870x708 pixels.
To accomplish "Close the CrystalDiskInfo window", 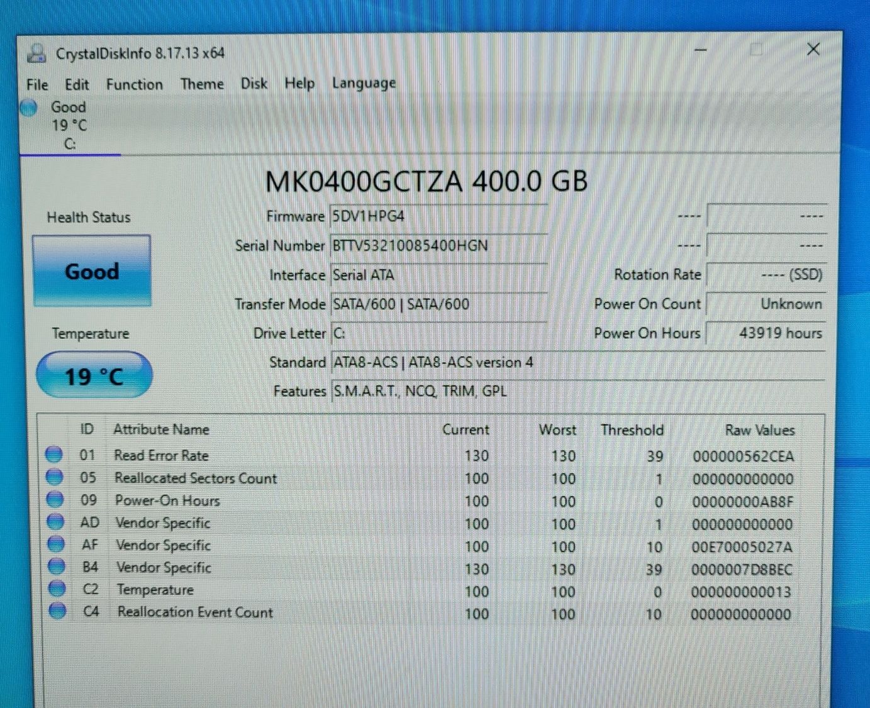I will coord(813,49).
